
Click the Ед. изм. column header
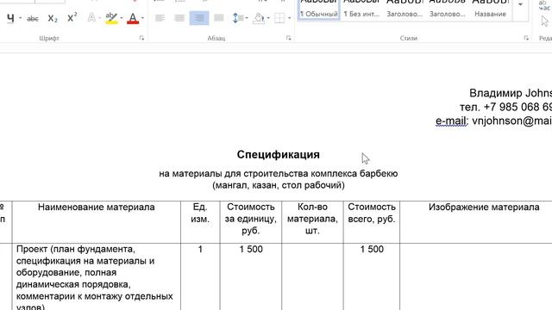pos(200,213)
